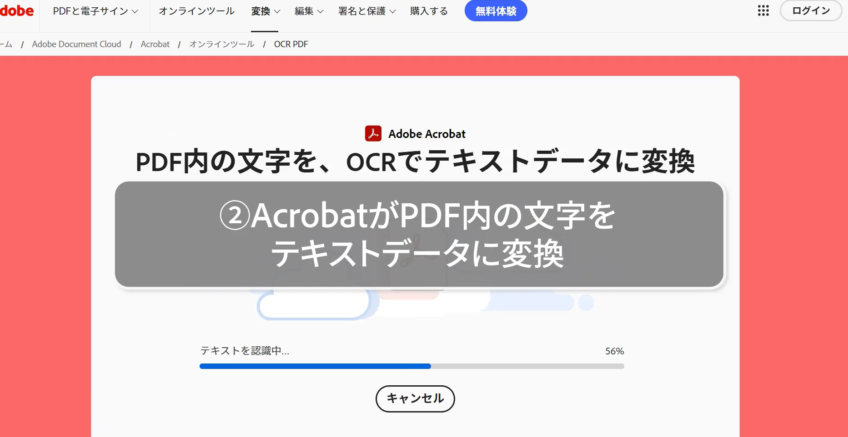Expand the PDFと電子サイン dropdown

(x=95, y=11)
